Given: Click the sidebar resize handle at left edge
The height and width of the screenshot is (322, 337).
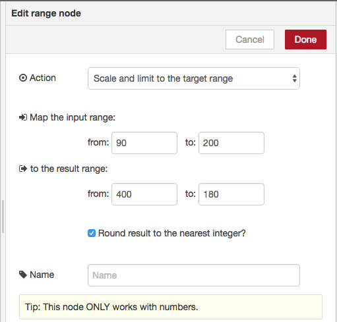Looking at the screenshot, I should coord(3,217).
